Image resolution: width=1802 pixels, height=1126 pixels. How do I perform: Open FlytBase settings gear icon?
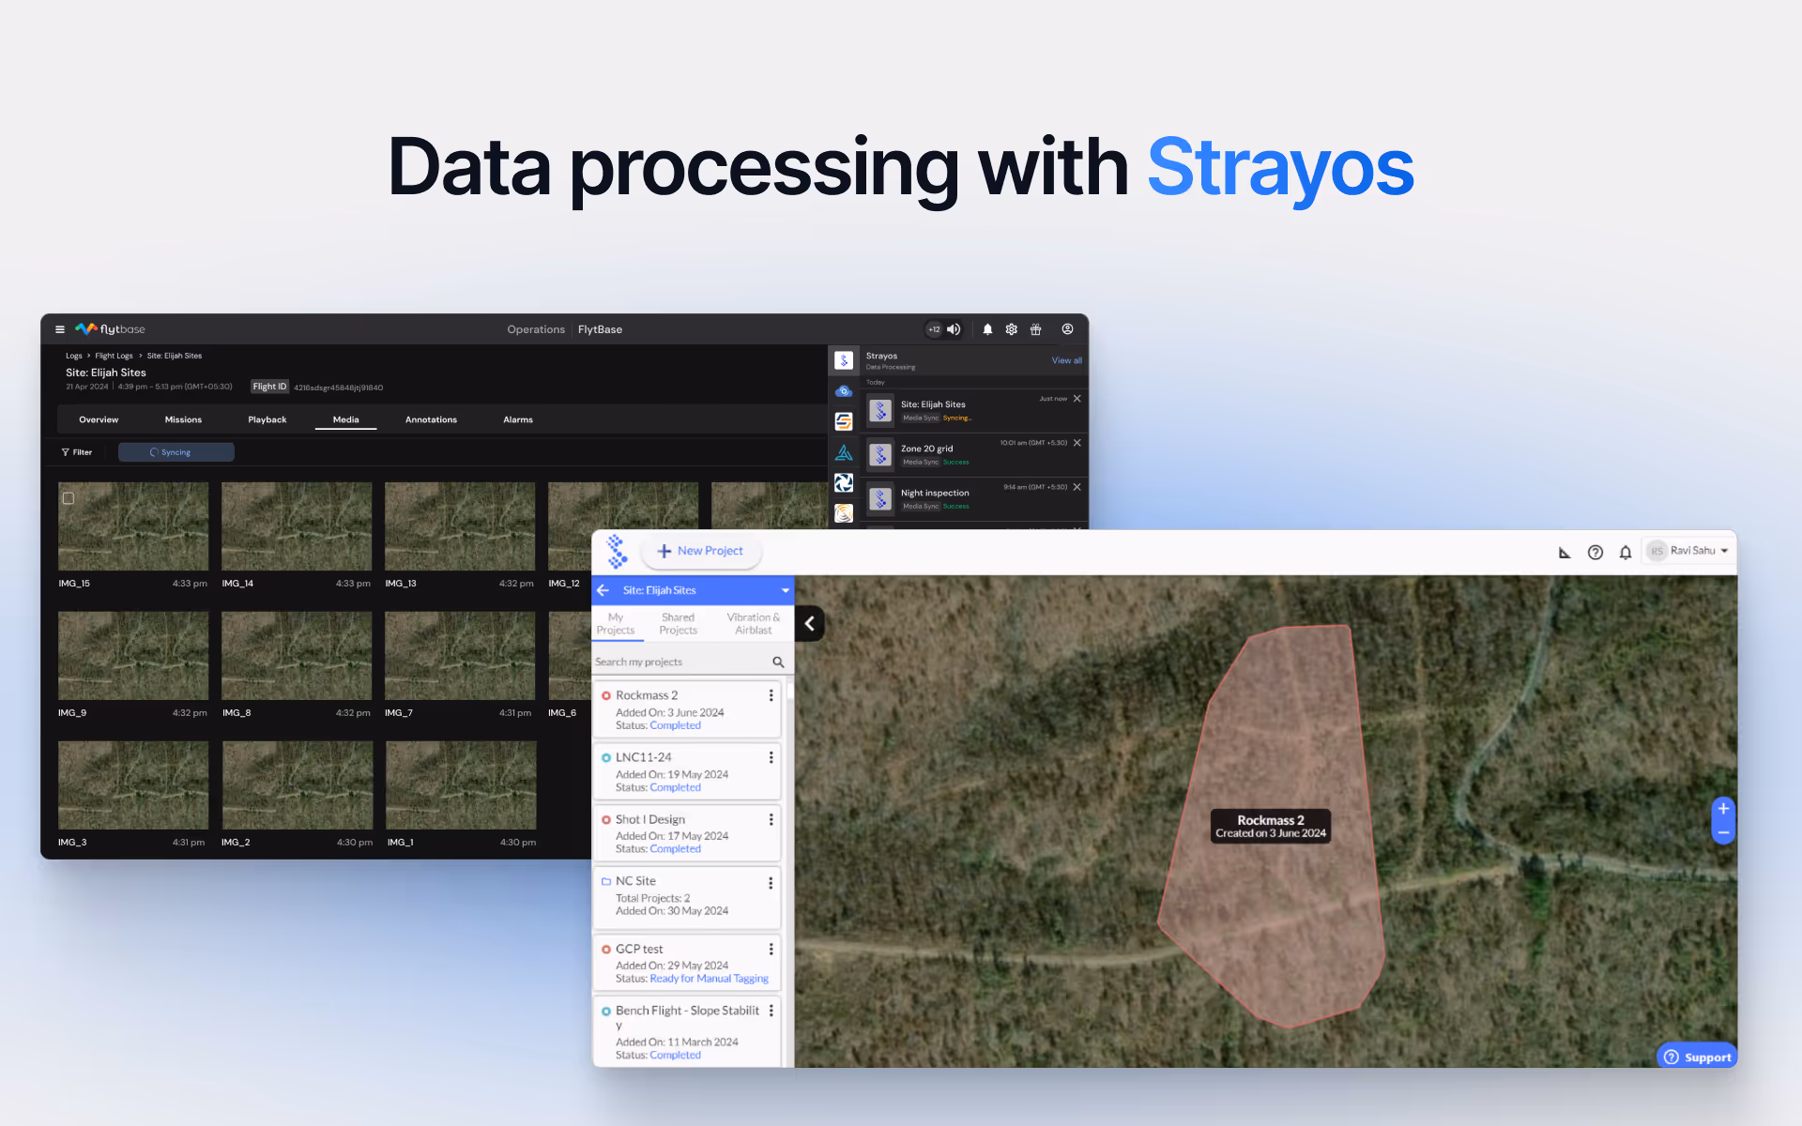[x=1012, y=329]
